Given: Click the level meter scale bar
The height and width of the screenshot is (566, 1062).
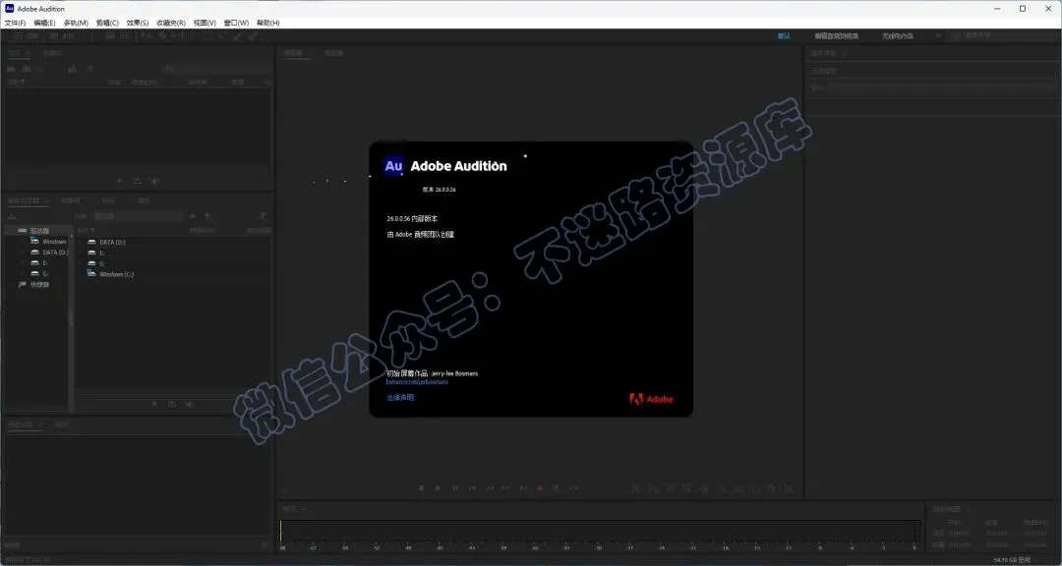Looking at the screenshot, I should click(x=601, y=546).
